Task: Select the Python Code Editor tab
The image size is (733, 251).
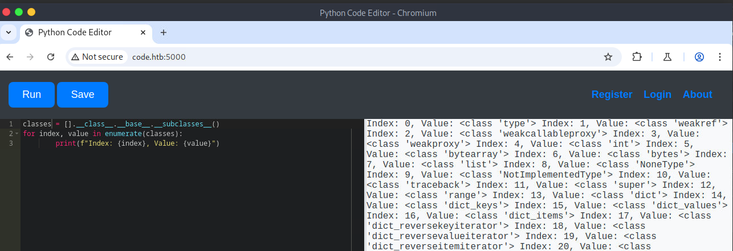Action: [85, 32]
